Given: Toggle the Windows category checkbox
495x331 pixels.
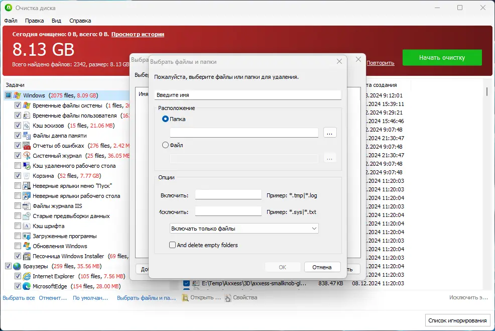Looking at the screenshot, I should coord(8,95).
